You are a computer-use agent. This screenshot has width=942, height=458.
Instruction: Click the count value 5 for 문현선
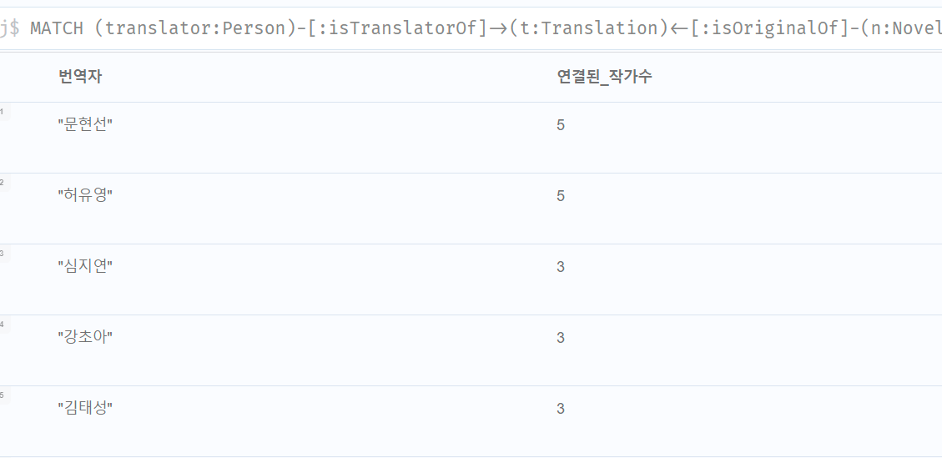(561, 125)
